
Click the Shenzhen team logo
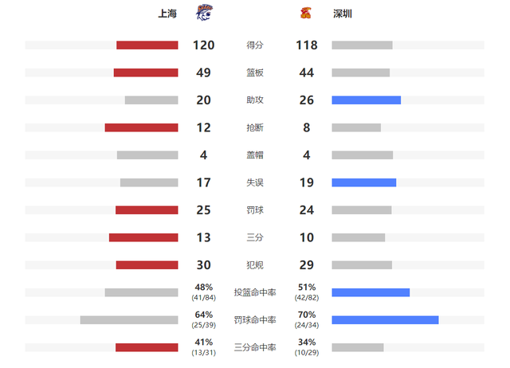(306, 13)
